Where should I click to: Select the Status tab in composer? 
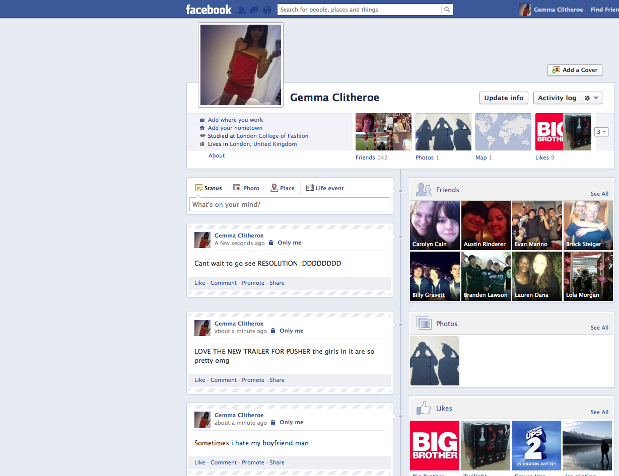coord(209,188)
